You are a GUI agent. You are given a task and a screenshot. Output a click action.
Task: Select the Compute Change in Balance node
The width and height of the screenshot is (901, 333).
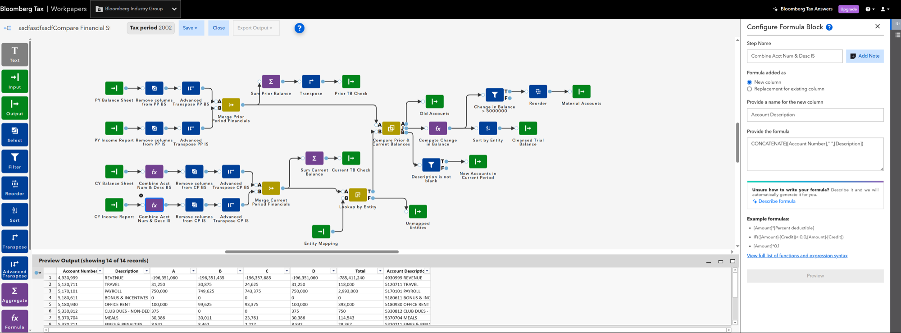click(437, 128)
